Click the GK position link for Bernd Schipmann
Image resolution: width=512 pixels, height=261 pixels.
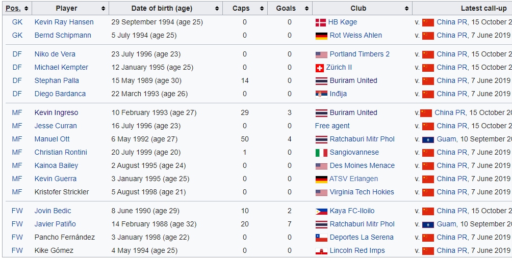(17, 36)
